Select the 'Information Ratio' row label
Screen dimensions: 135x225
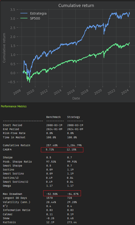point(16,210)
